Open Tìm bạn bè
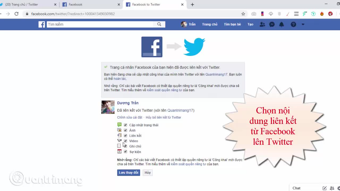The image size is (340, 191). [232, 24]
